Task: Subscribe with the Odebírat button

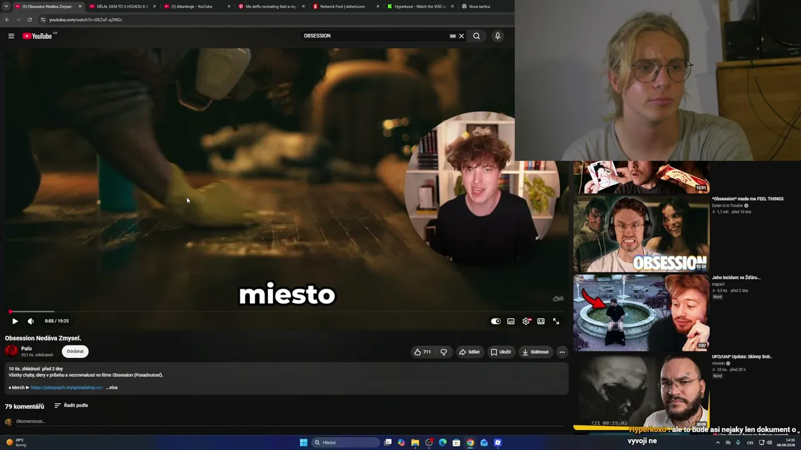Action: (x=75, y=351)
